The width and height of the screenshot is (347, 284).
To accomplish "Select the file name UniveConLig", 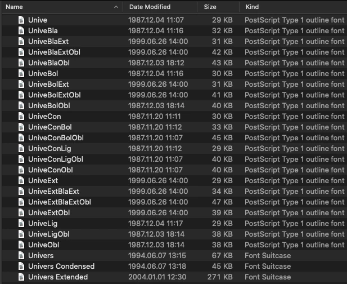I will pos(50,148).
